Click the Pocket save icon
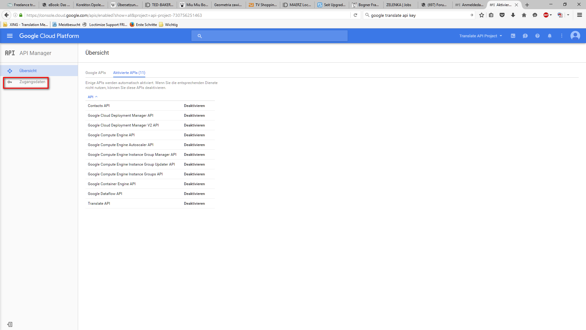Screen dimensions: 586x330 coord(502,15)
